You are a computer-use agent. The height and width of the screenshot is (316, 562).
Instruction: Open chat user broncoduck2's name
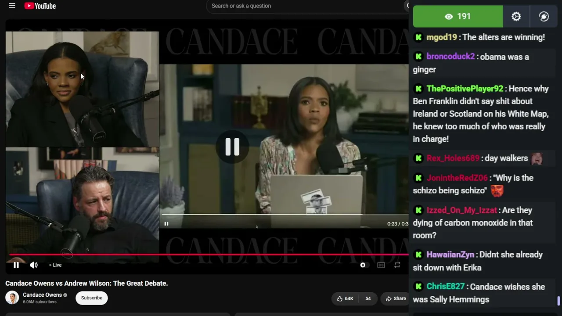[x=450, y=57]
